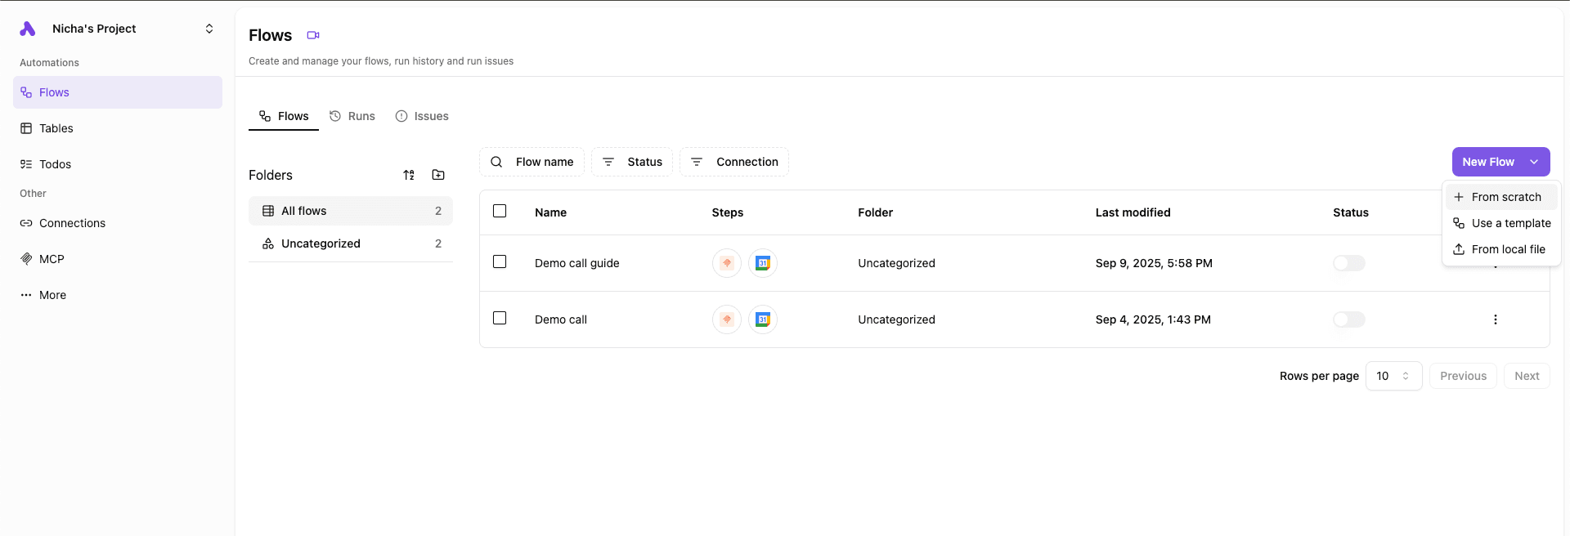This screenshot has height=536, width=1570.
Task: Tick the select-all checkbox in table header
Action: [x=500, y=212]
